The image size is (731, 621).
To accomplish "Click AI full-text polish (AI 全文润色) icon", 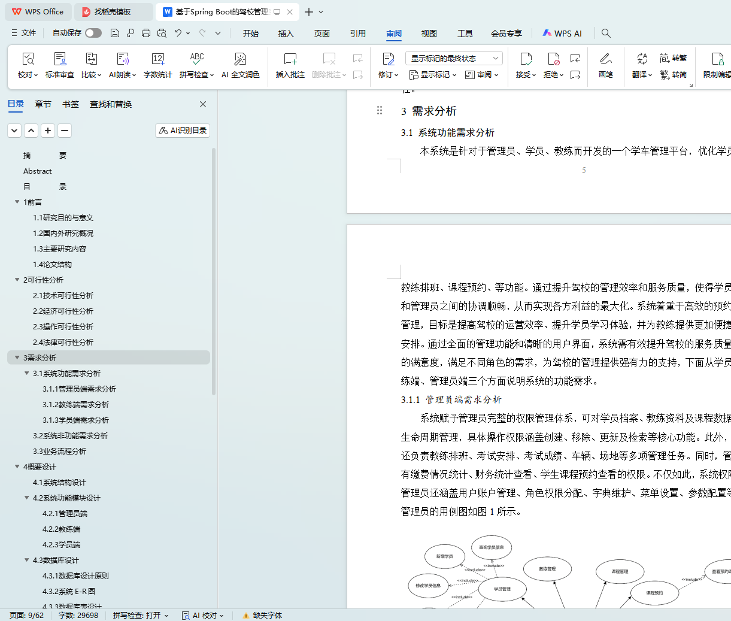I will click(240, 59).
